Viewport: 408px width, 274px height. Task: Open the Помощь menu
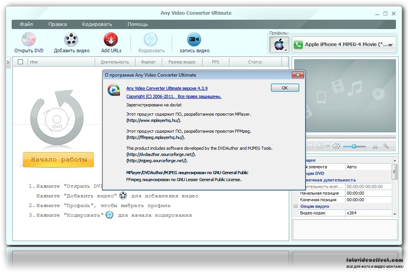138,24
